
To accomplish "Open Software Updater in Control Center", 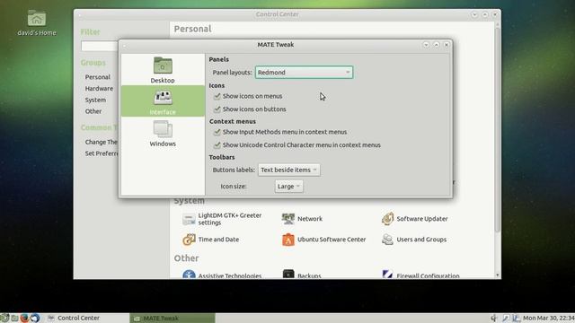I will click(414, 219).
